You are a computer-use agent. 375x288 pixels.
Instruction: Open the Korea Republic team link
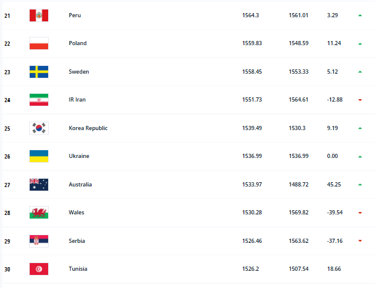click(x=88, y=128)
